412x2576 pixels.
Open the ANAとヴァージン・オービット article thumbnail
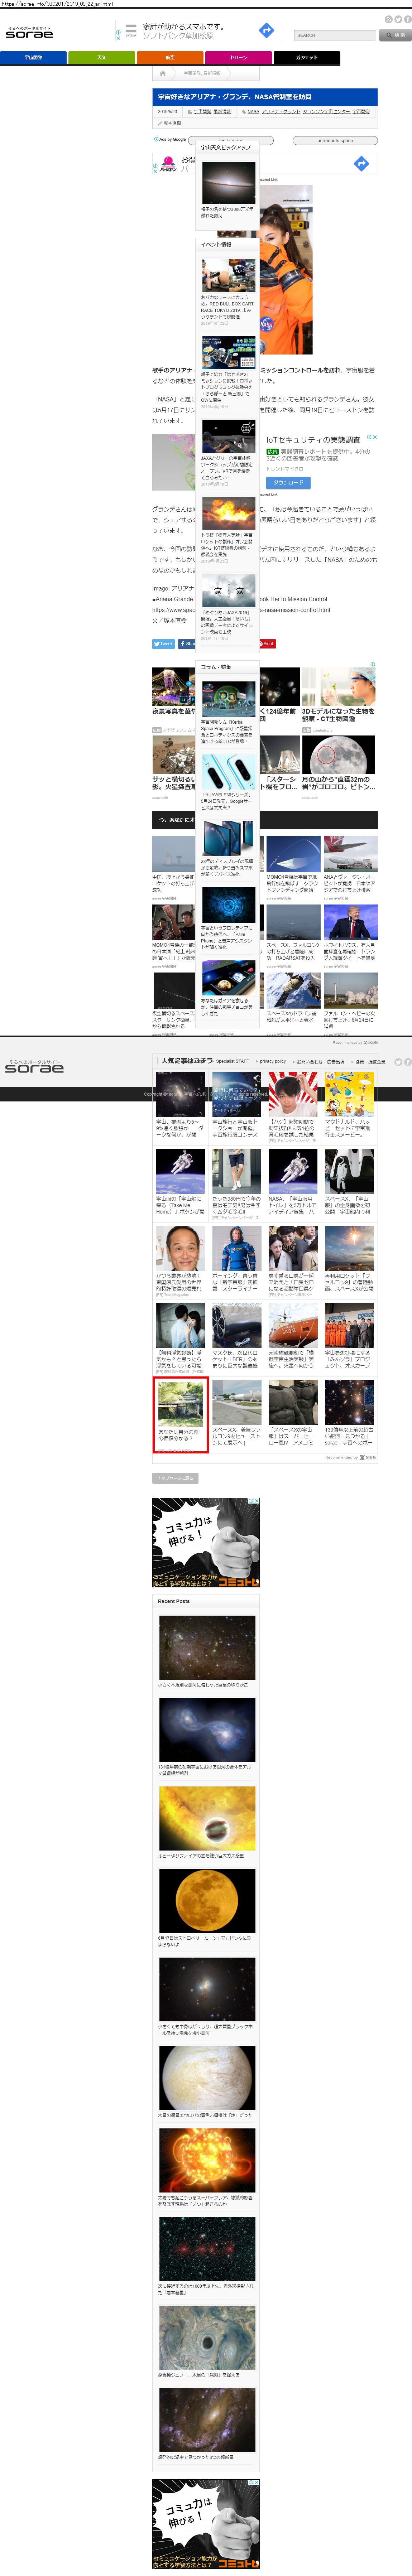tap(351, 854)
